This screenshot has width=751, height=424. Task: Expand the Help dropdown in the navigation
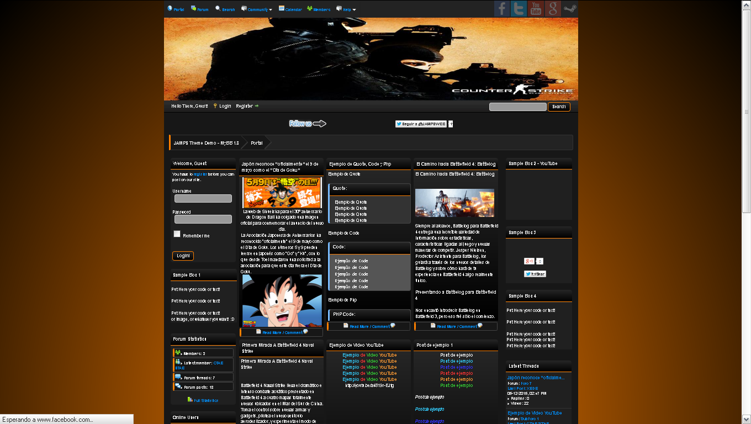(346, 9)
